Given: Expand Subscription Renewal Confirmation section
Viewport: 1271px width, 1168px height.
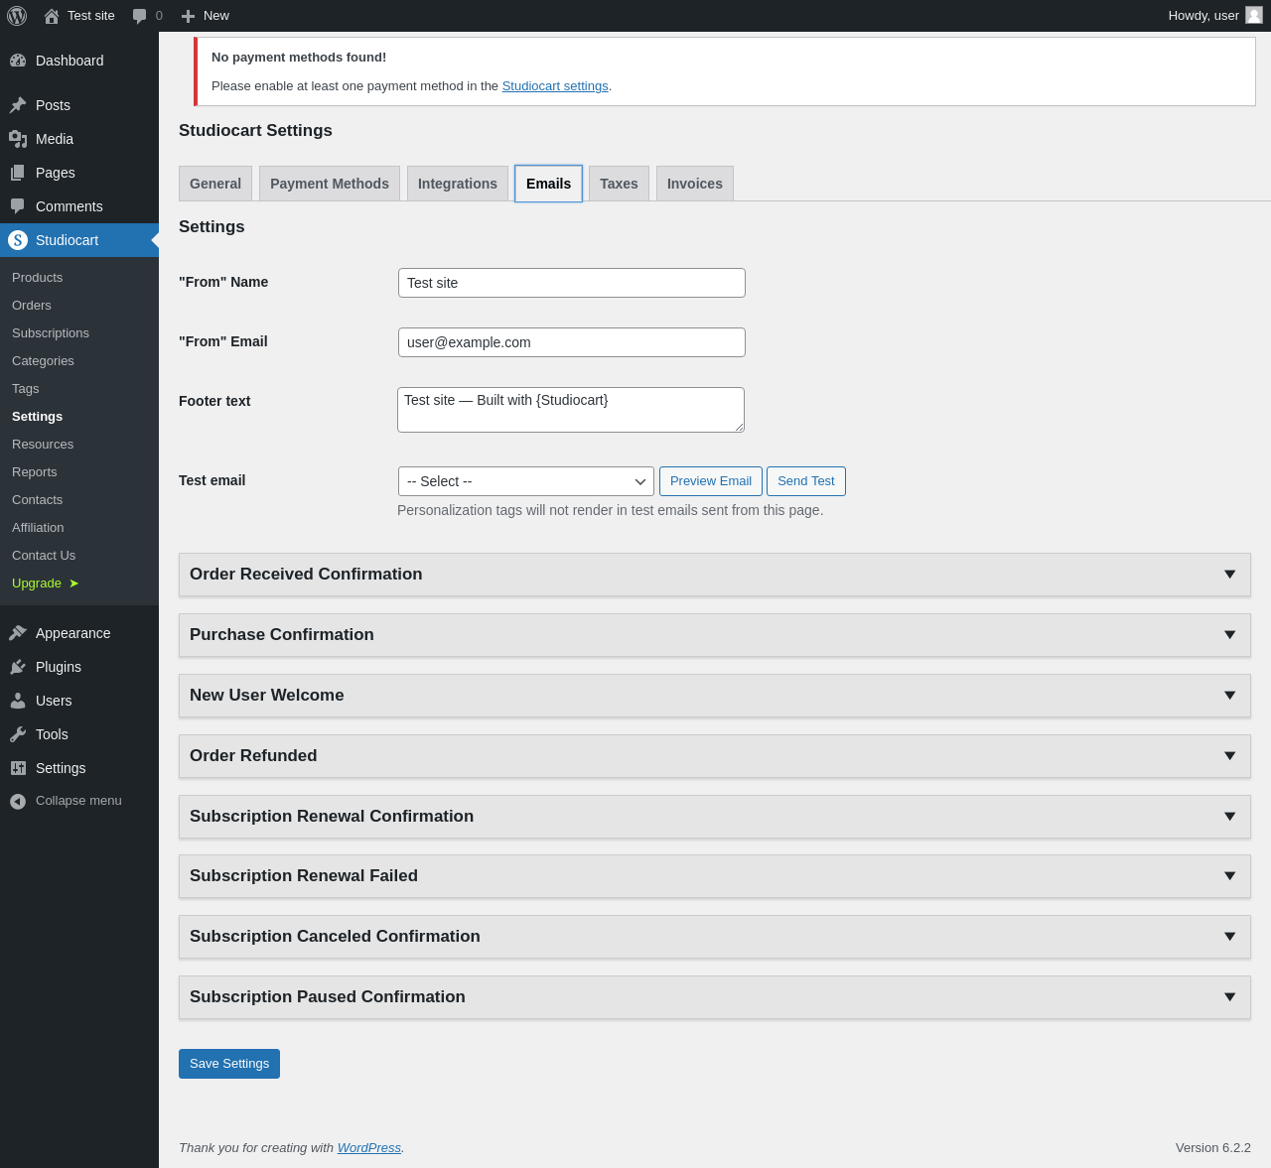Looking at the screenshot, I should tap(715, 817).
